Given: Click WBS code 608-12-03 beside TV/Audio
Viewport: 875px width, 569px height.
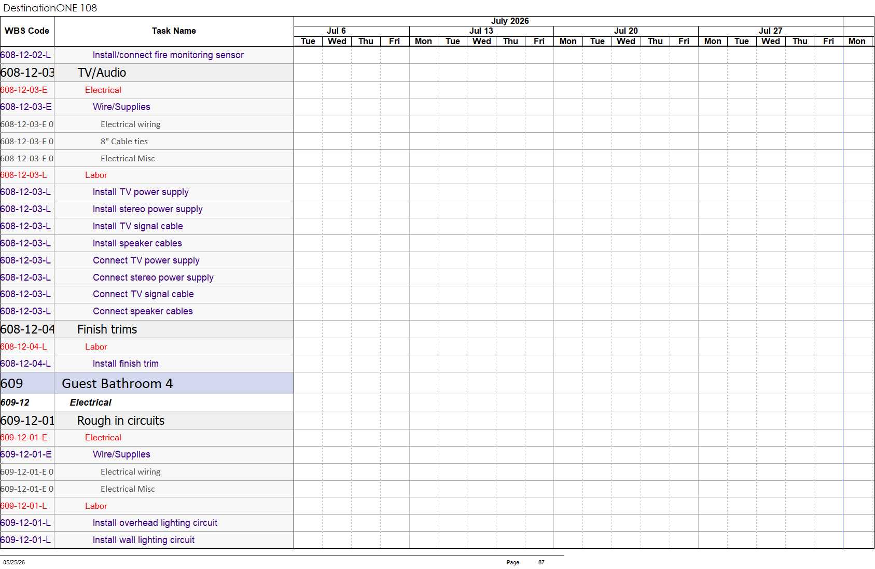Looking at the screenshot, I should [27, 73].
